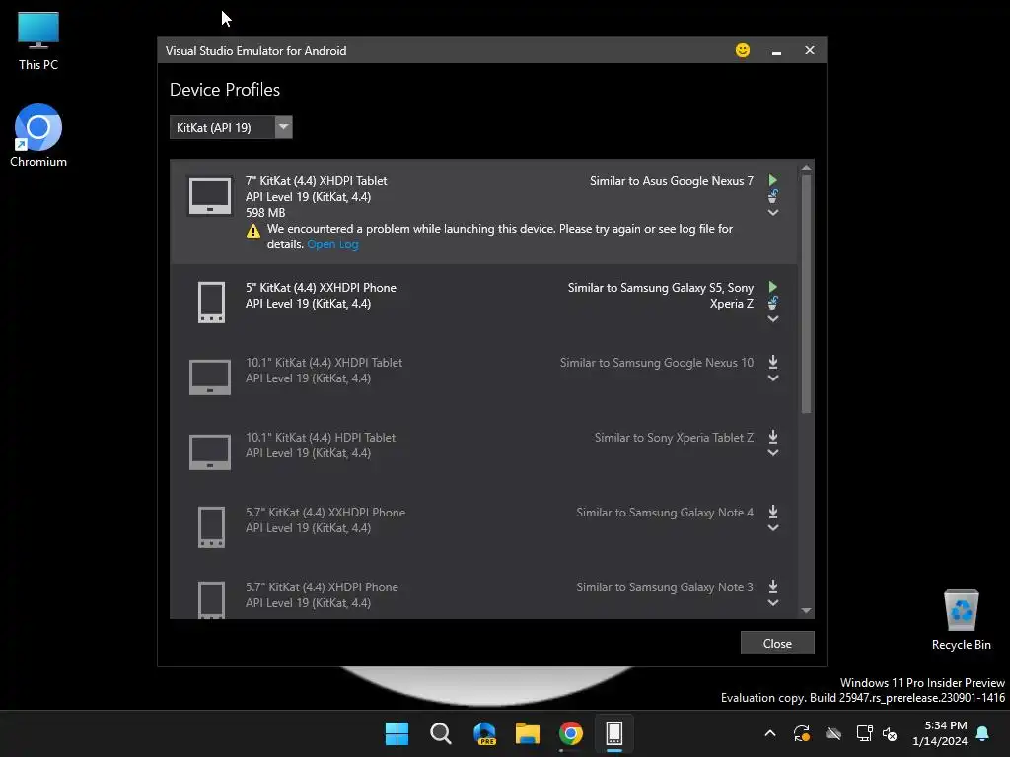1010x757 pixels.
Task: Select the 10.1" KitKat HDPI tablet thumbnail
Action: pyautogui.click(x=210, y=451)
